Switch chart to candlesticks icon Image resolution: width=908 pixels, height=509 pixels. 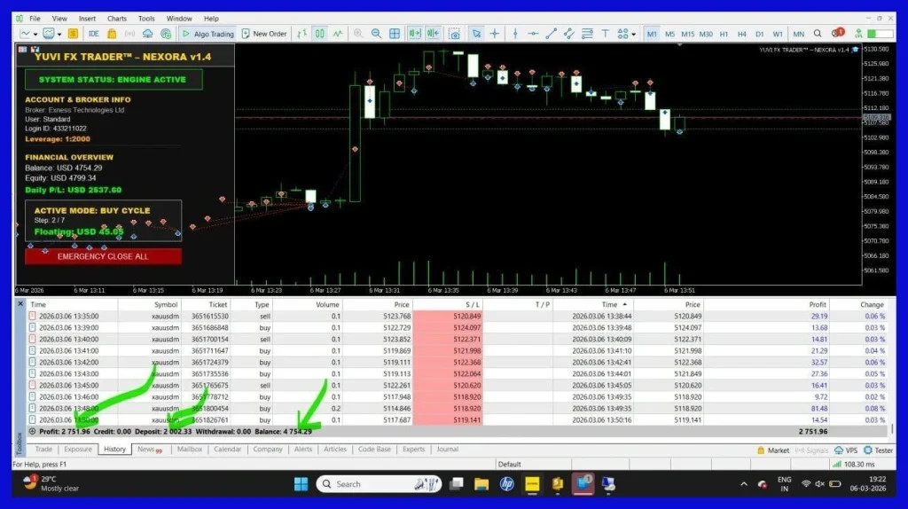319,34
